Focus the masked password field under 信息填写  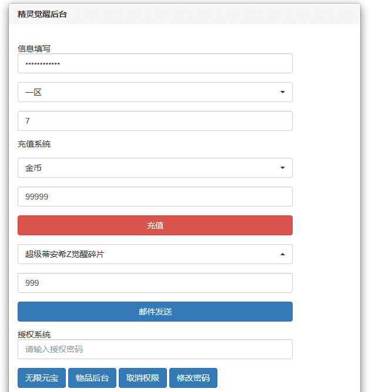pos(155,63)
